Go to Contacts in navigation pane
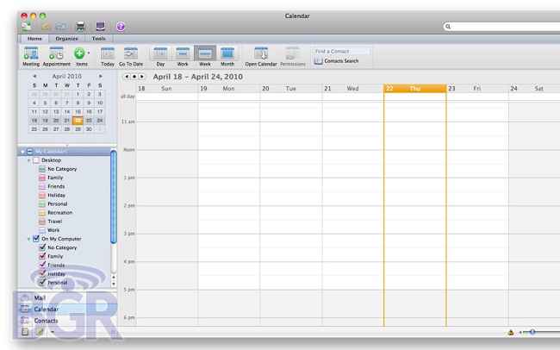560x350 pixels. click(67, 321)
